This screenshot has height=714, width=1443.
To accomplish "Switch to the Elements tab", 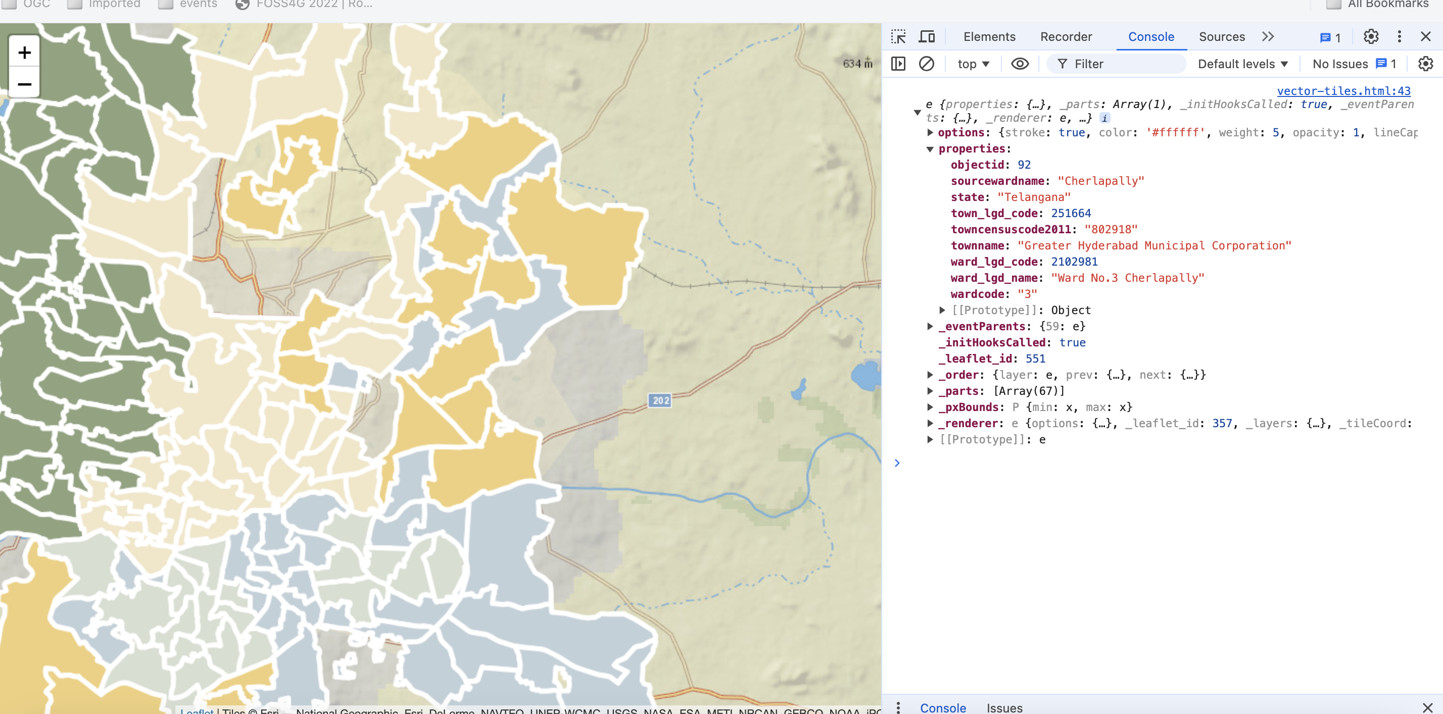I will 989,37.
